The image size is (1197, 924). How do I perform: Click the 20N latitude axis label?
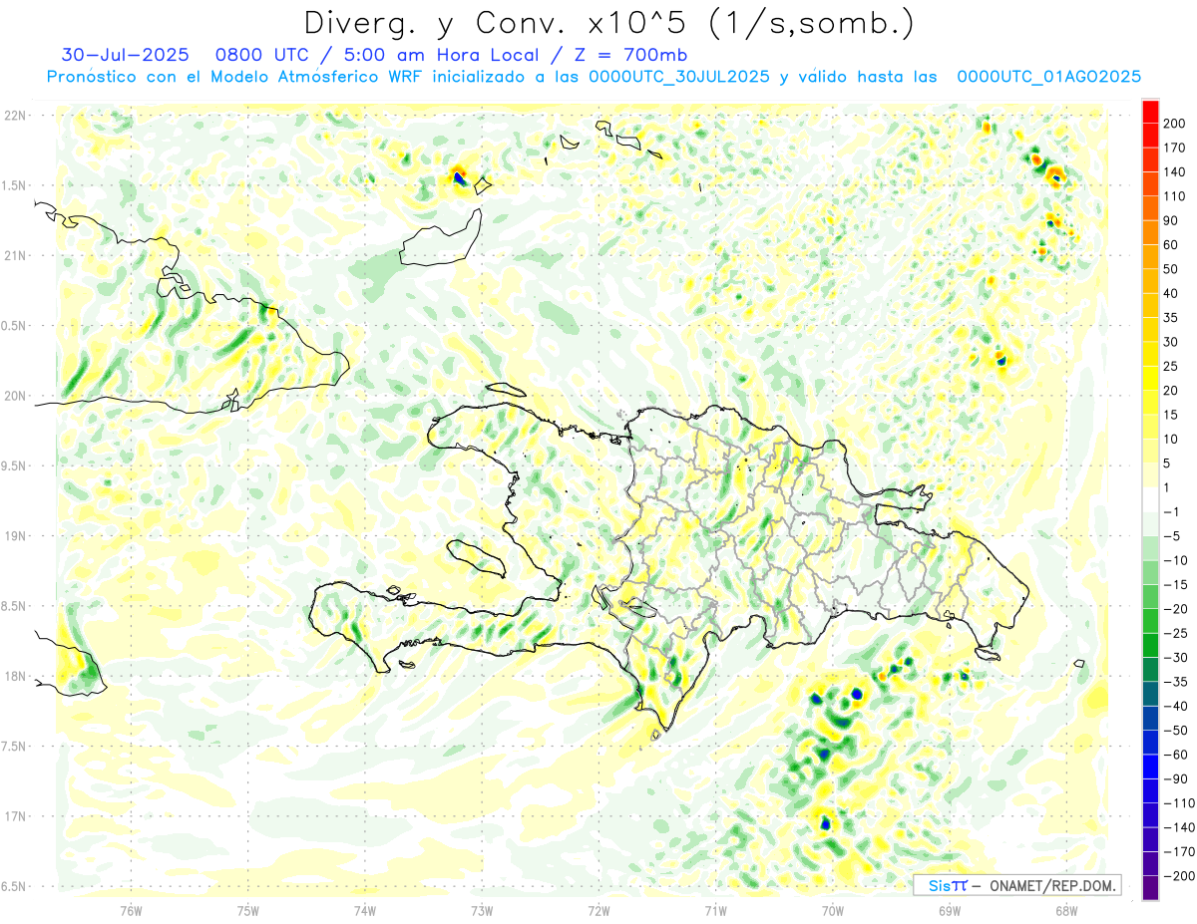click(15, 396)
